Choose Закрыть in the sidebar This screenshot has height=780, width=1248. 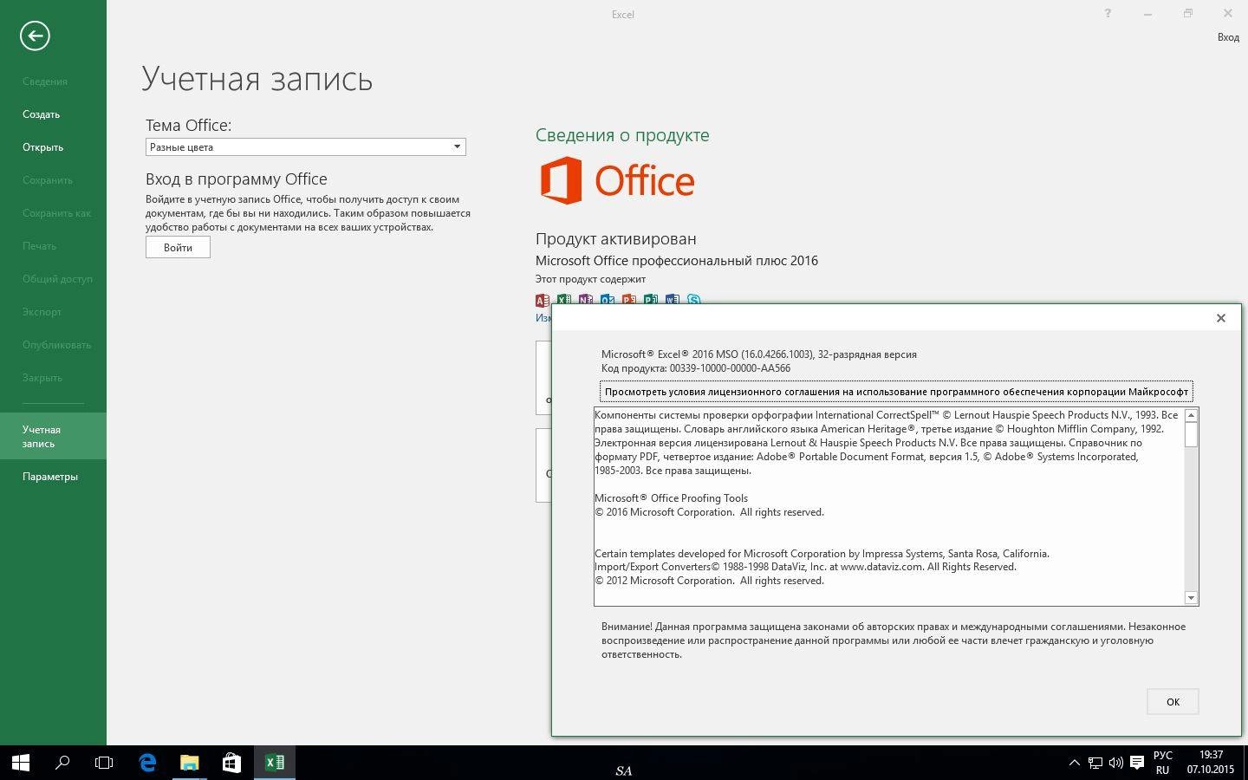(42, 378)
